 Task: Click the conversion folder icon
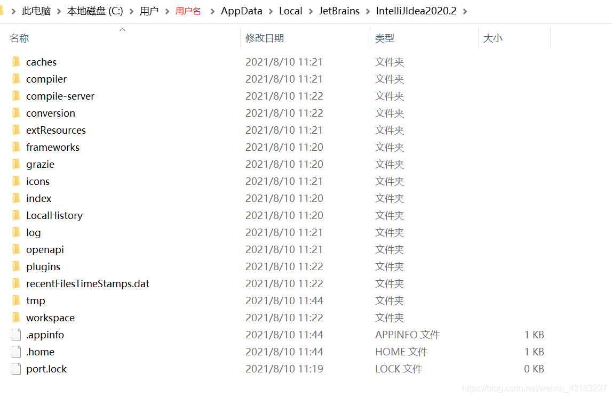click(x=16, y=113)
